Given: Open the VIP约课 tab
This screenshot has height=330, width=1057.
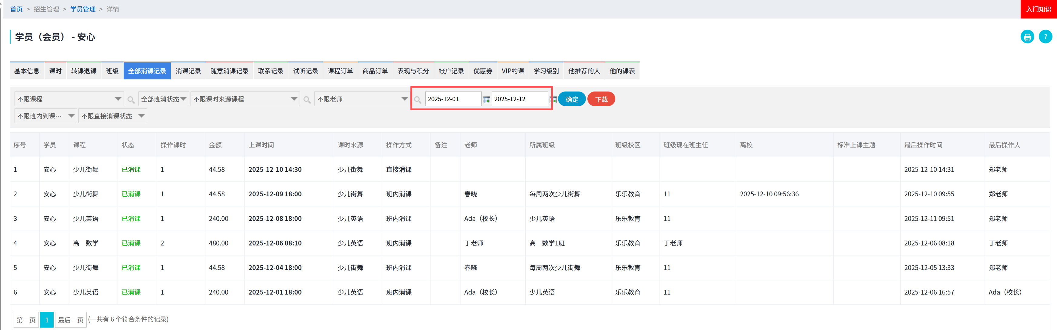Looking at the screenshot, I should click(513, 70).
